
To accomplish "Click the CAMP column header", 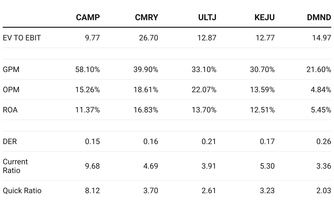I will click(x=88, y=17).
